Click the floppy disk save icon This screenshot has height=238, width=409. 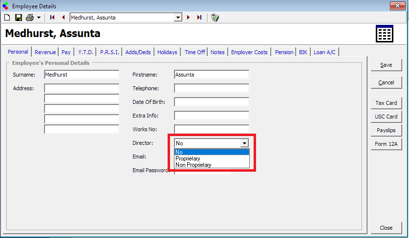click(18, 18)
